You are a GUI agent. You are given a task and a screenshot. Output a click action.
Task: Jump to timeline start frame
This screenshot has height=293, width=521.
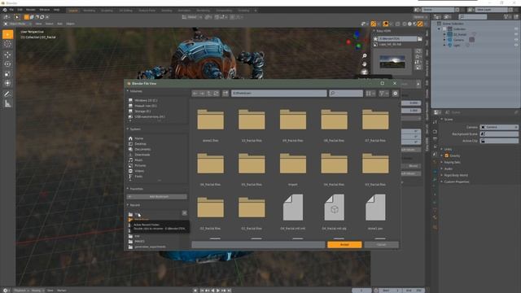202,291
